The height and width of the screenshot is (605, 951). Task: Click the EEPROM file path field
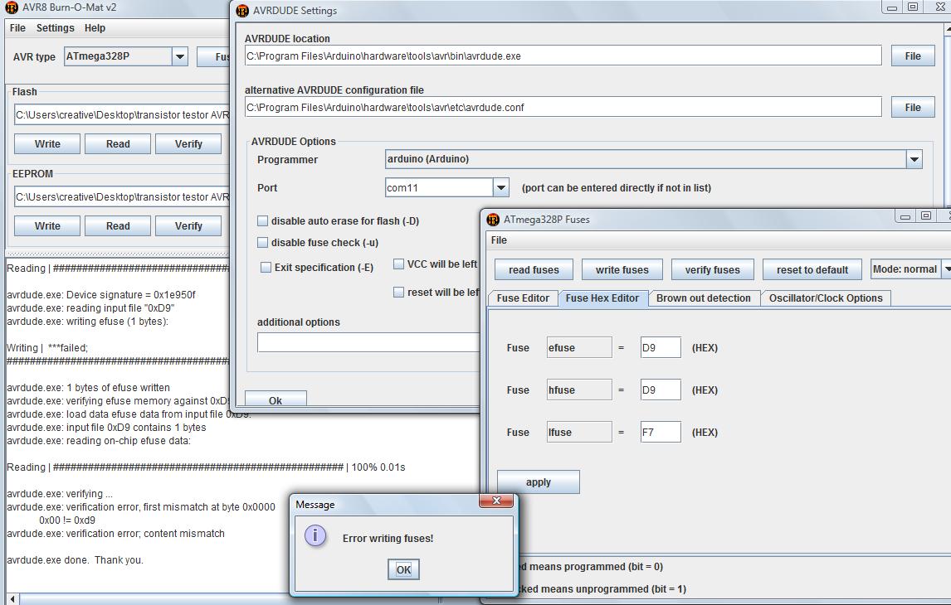tap(122, 196)
